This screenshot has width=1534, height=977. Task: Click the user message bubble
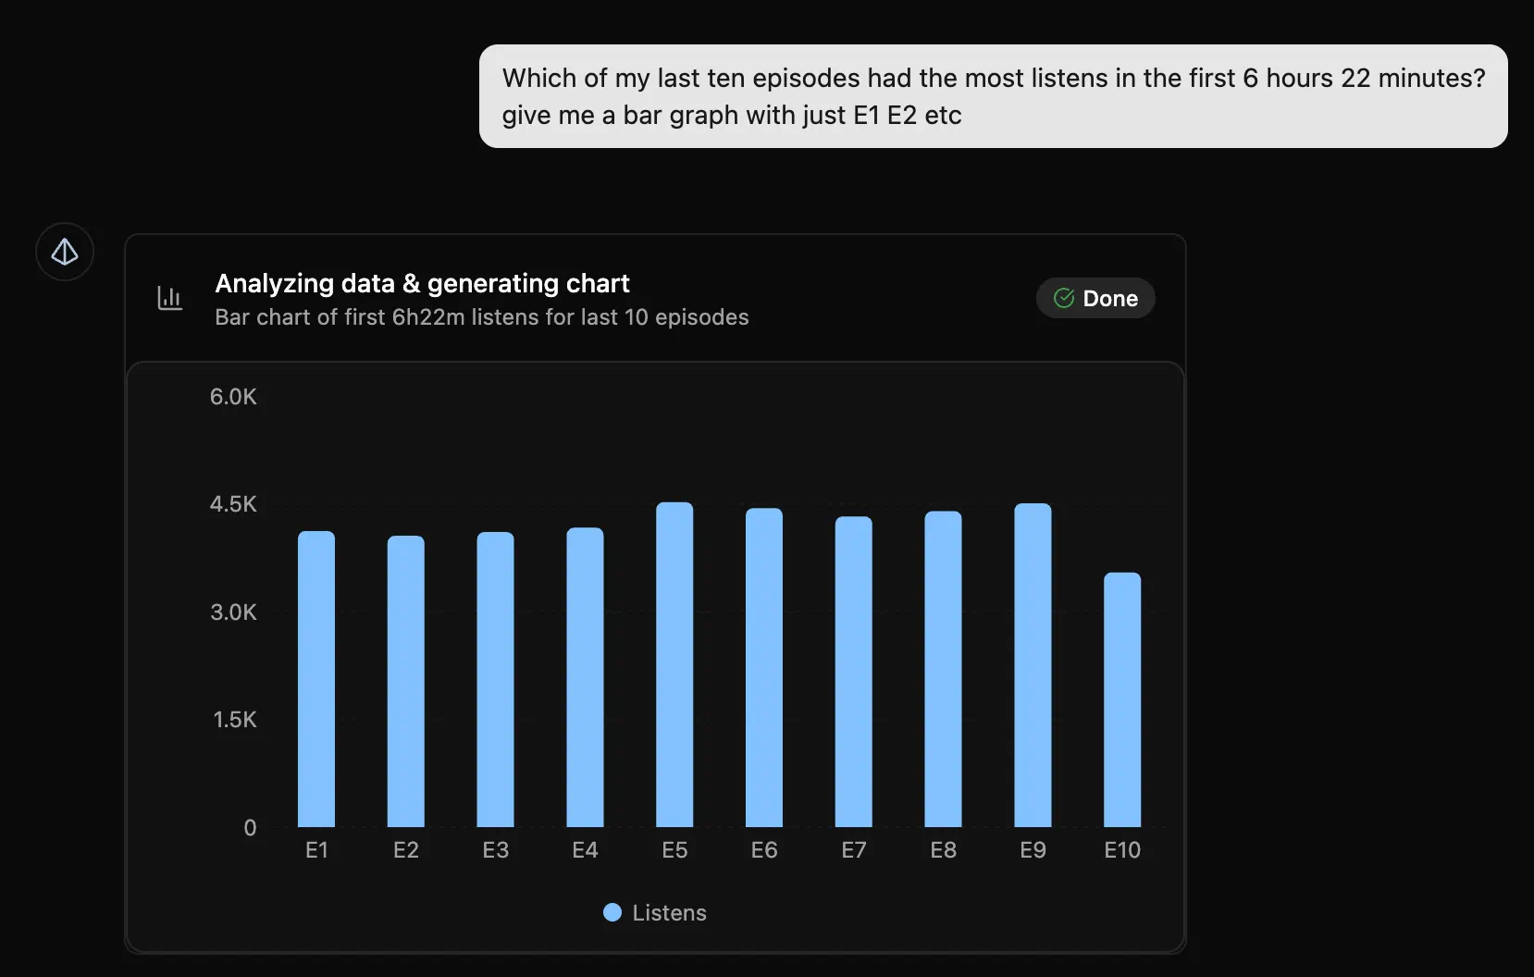pyautogui.click(x=993, y=96)
